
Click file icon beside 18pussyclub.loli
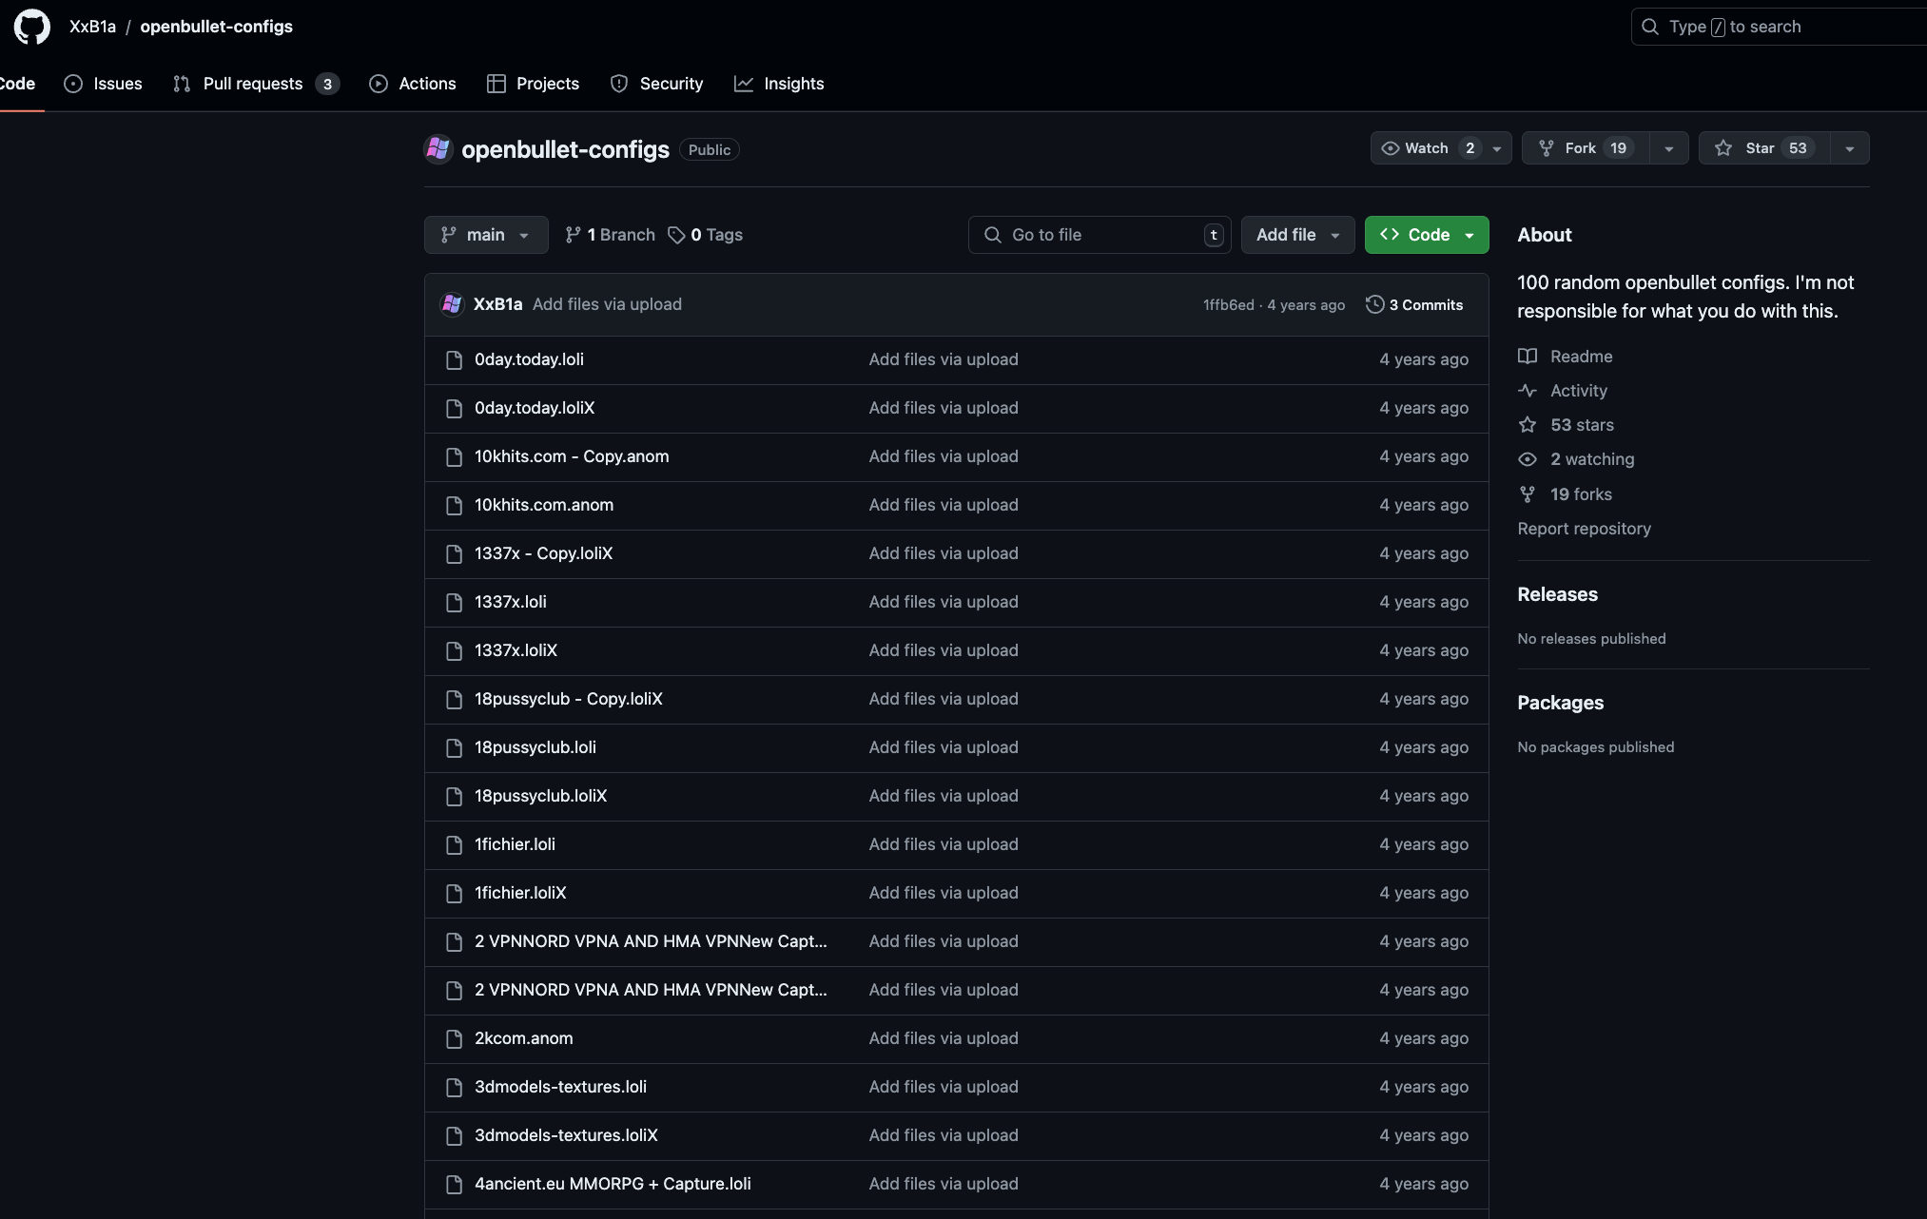pos(455,747)
